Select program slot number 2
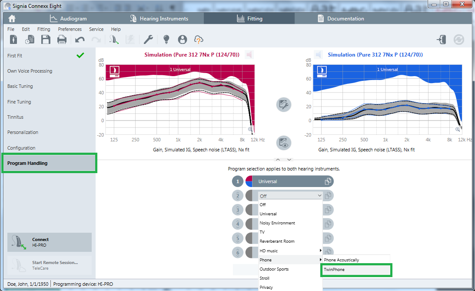475x291 pixels. click(237, 195)
